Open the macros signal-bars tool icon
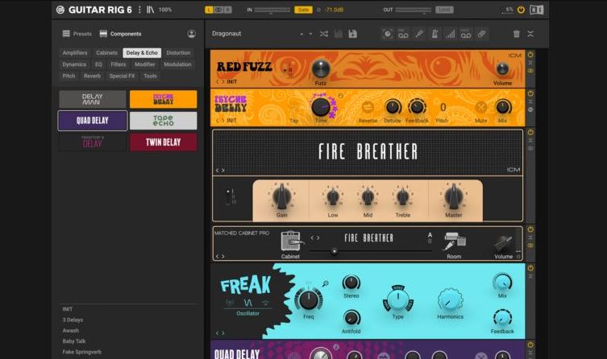 coord(450,34)
